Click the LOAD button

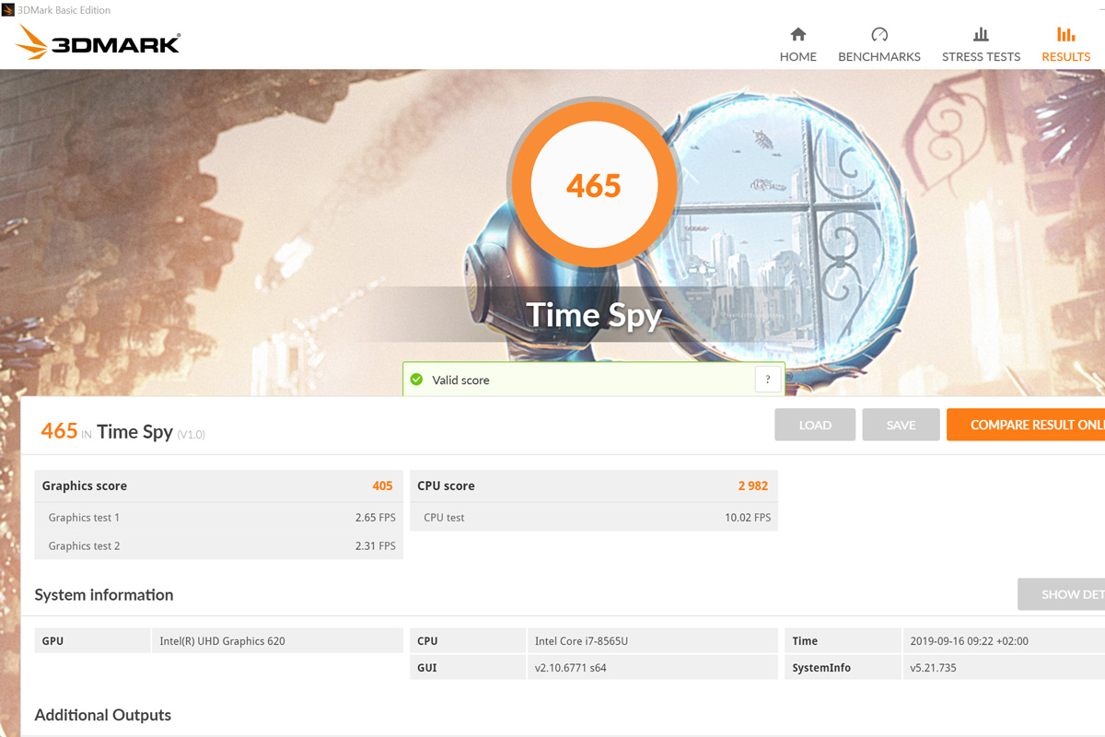pos(815,425)
